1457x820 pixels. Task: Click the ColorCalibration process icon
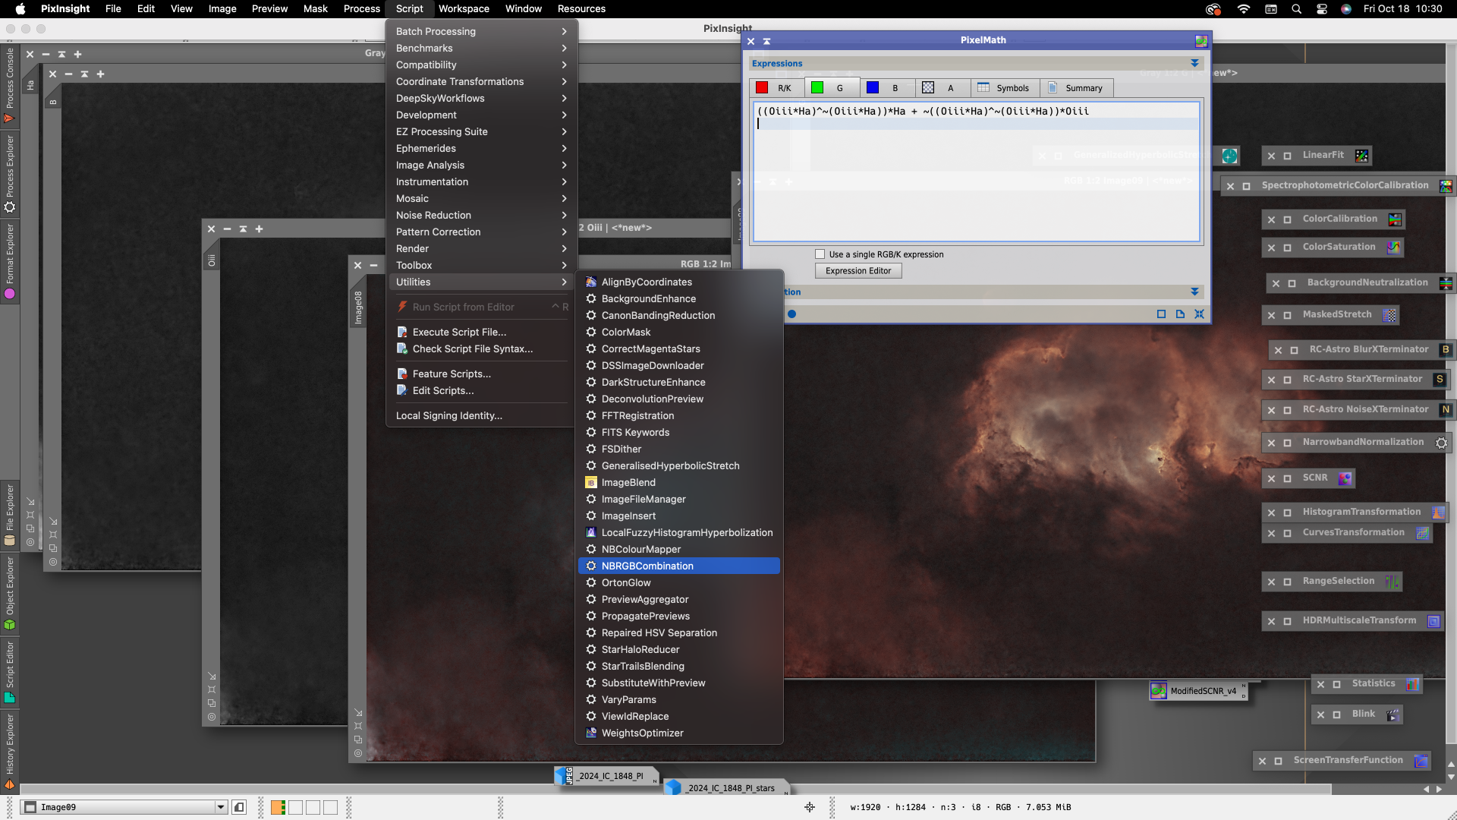pos(1395,219)
